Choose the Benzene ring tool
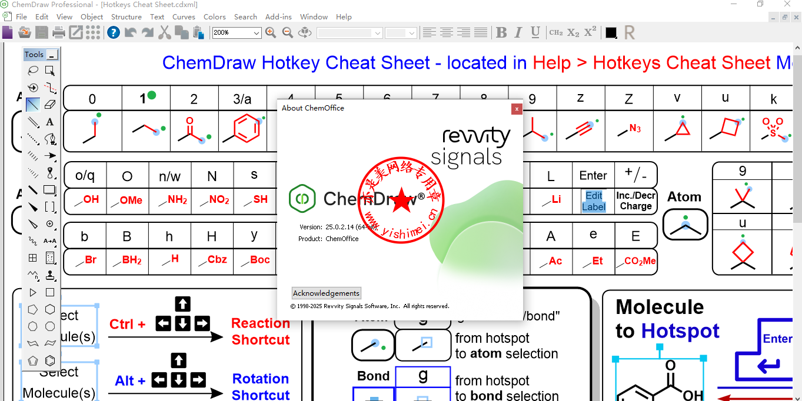 tap(50, 360)
